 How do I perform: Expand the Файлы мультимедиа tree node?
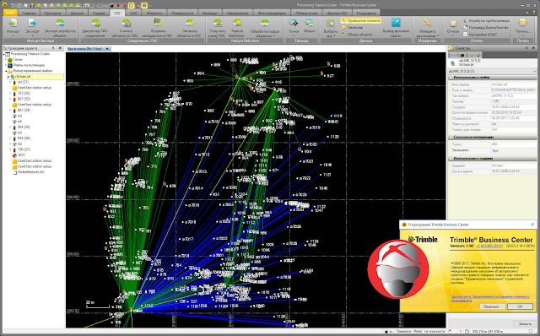tap(6, 65)
